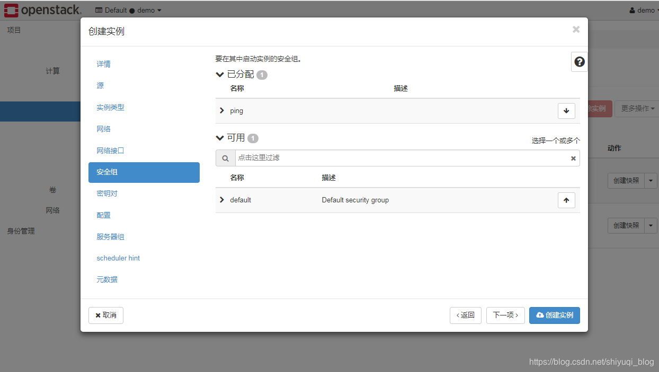659x372 pixels.
Task: Click the magnifier search icon
Action: (x=226, y=158)
